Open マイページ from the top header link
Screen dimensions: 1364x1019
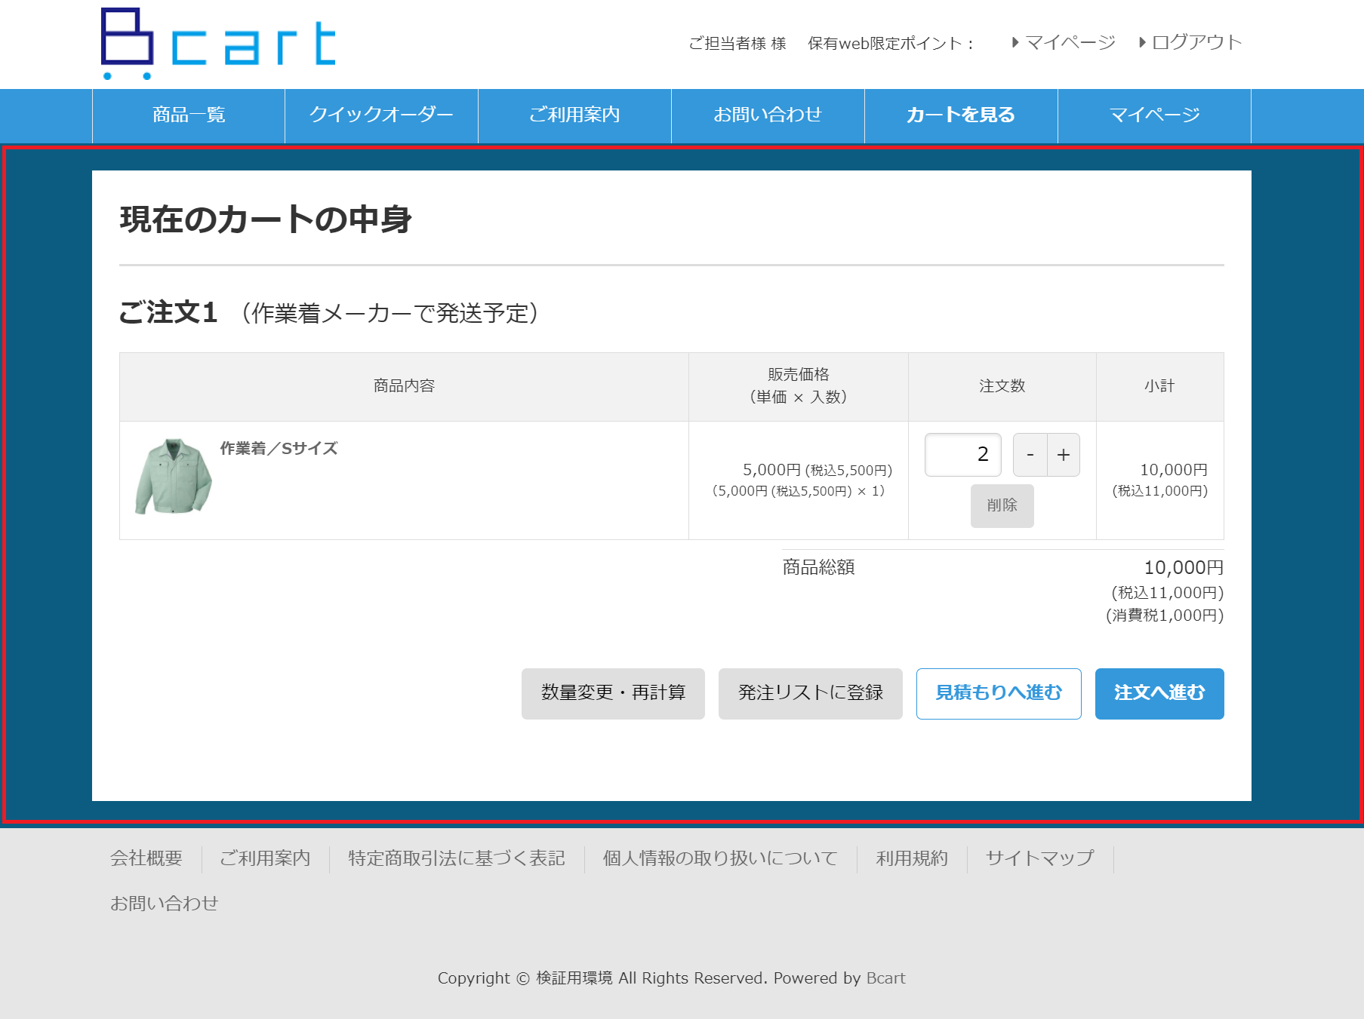(x=1069, y=41)
